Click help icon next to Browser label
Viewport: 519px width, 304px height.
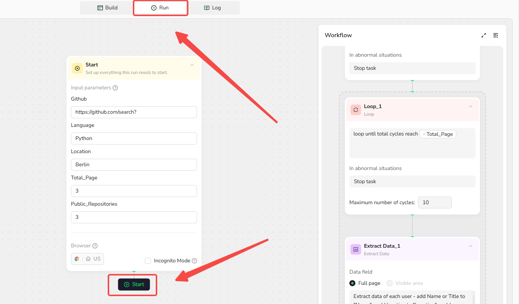[95, 246]
